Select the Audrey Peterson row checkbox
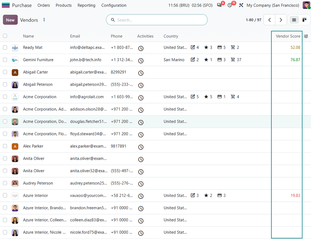 click(x=5, y=183)
